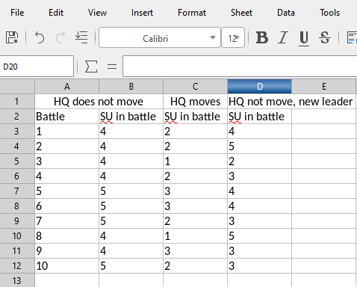Select row 2 header

click(17, 117)
